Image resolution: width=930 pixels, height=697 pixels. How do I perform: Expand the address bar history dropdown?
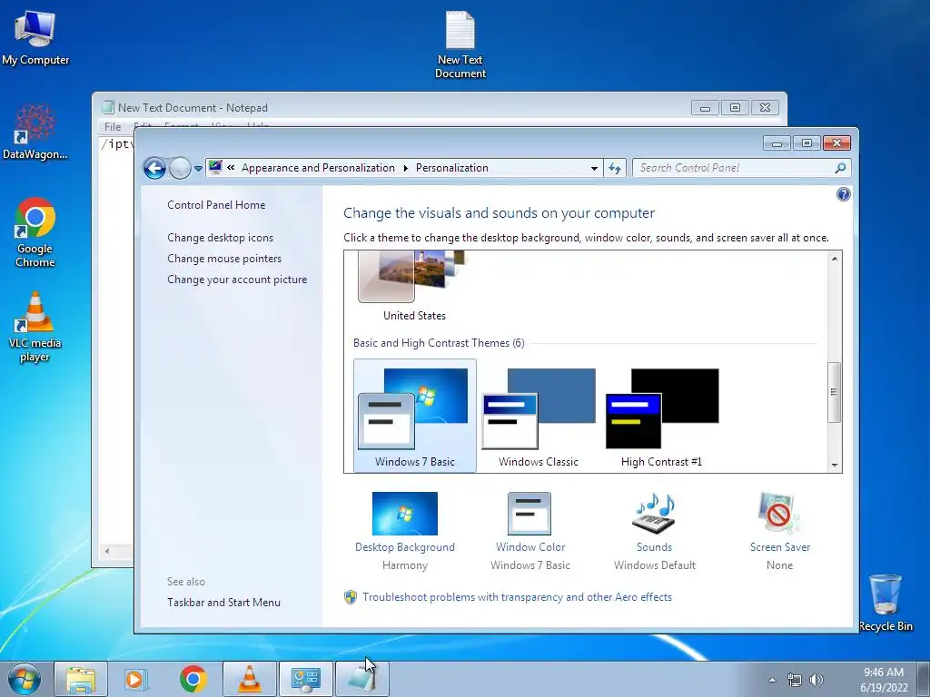pos(594,168)
